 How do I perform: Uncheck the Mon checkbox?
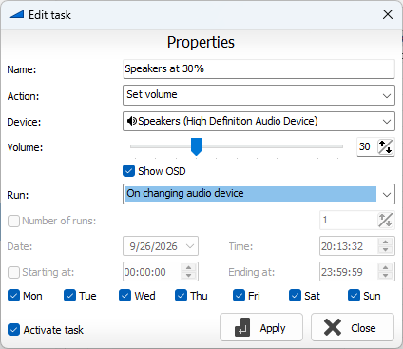point(13,296)
